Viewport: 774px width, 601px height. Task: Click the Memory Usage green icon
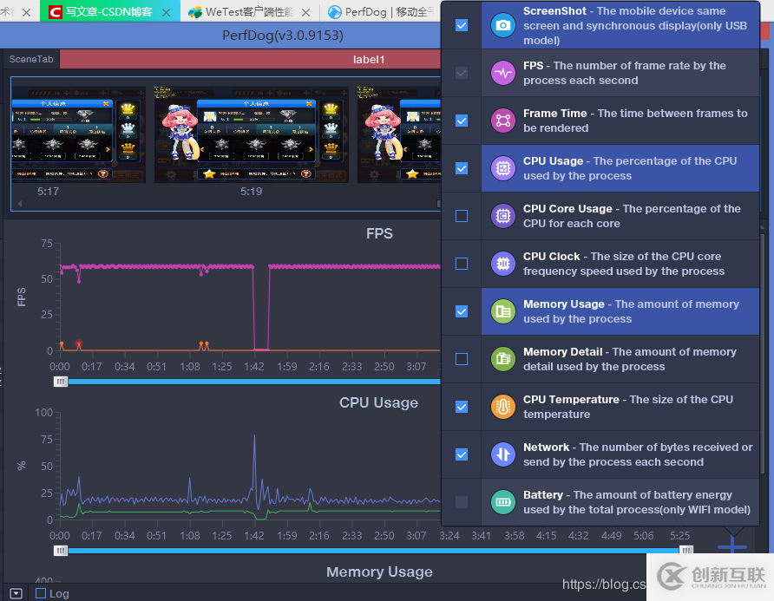(x=503, y=311)
